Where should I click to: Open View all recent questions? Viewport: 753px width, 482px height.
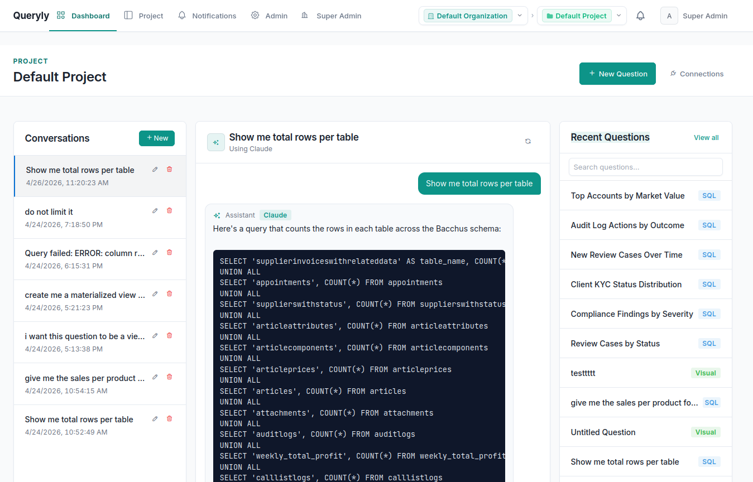(706, 137)
